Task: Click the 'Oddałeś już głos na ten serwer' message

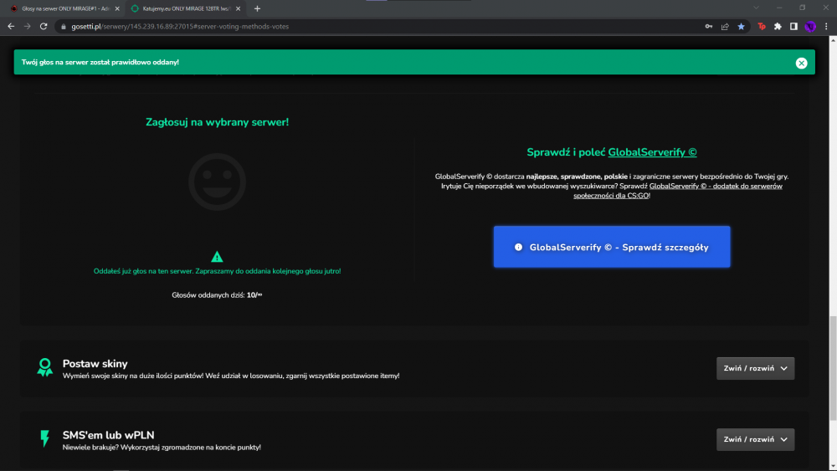Action: (218, 271)
